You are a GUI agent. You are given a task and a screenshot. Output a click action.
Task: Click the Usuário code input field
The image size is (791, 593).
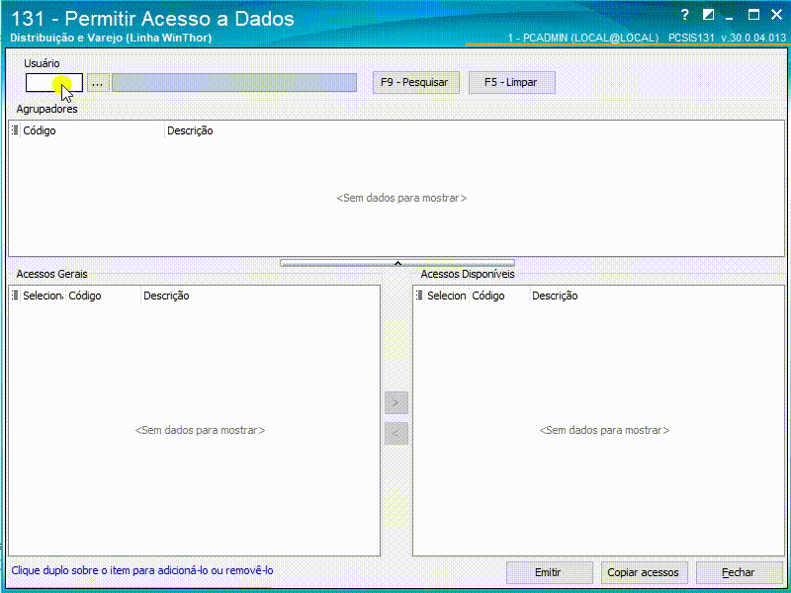pyautogui.click(x=54, y=83)
